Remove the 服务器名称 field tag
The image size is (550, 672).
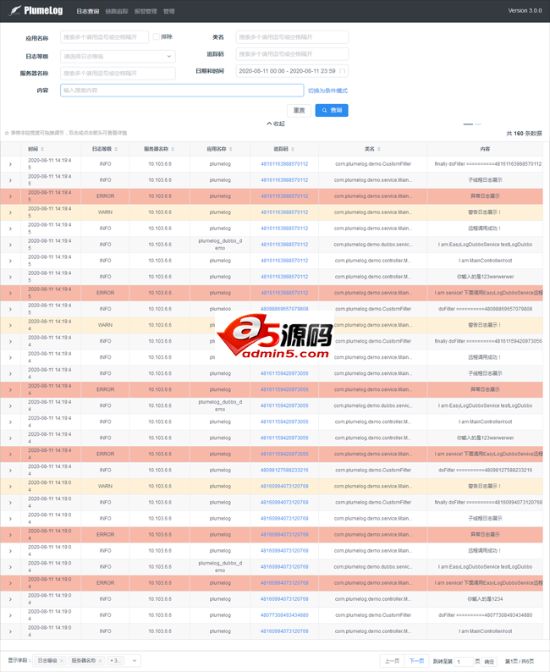click(x=100, y=661)
